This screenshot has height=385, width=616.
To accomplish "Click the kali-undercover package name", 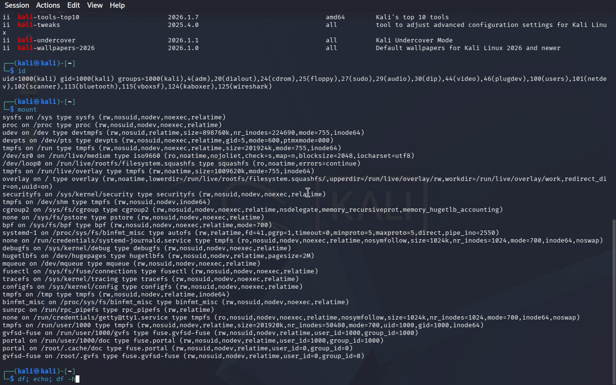I will [47, 40].
